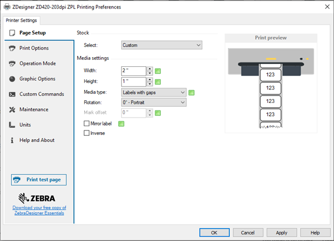Click the green indicator next to Width
This screenshot has height=241, width=334.
tap(158, 71)
